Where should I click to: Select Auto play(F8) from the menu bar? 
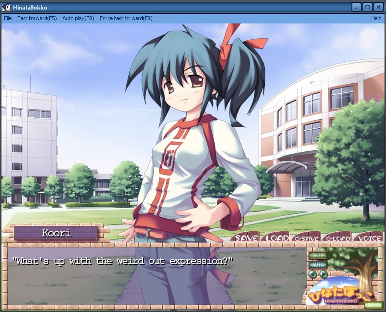coord(78,18)
